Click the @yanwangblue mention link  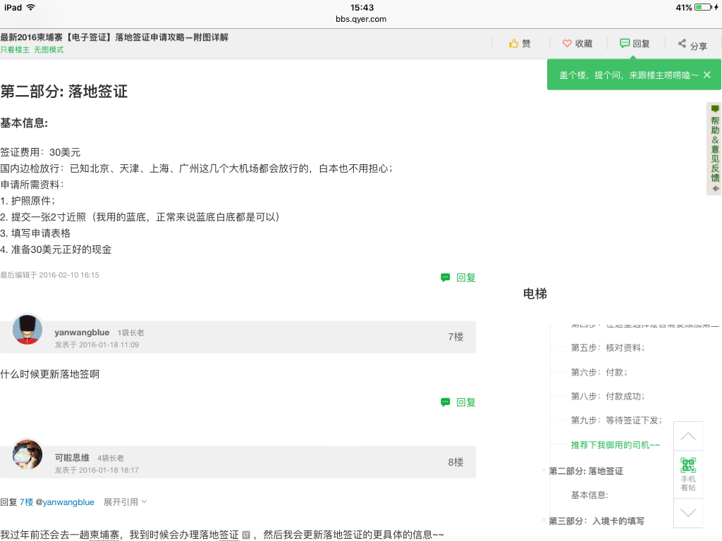(x=68, y=502)
